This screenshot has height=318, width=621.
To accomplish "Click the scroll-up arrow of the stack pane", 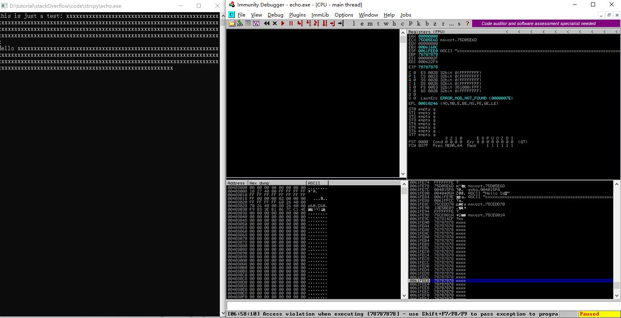I will tap(617, 184).
